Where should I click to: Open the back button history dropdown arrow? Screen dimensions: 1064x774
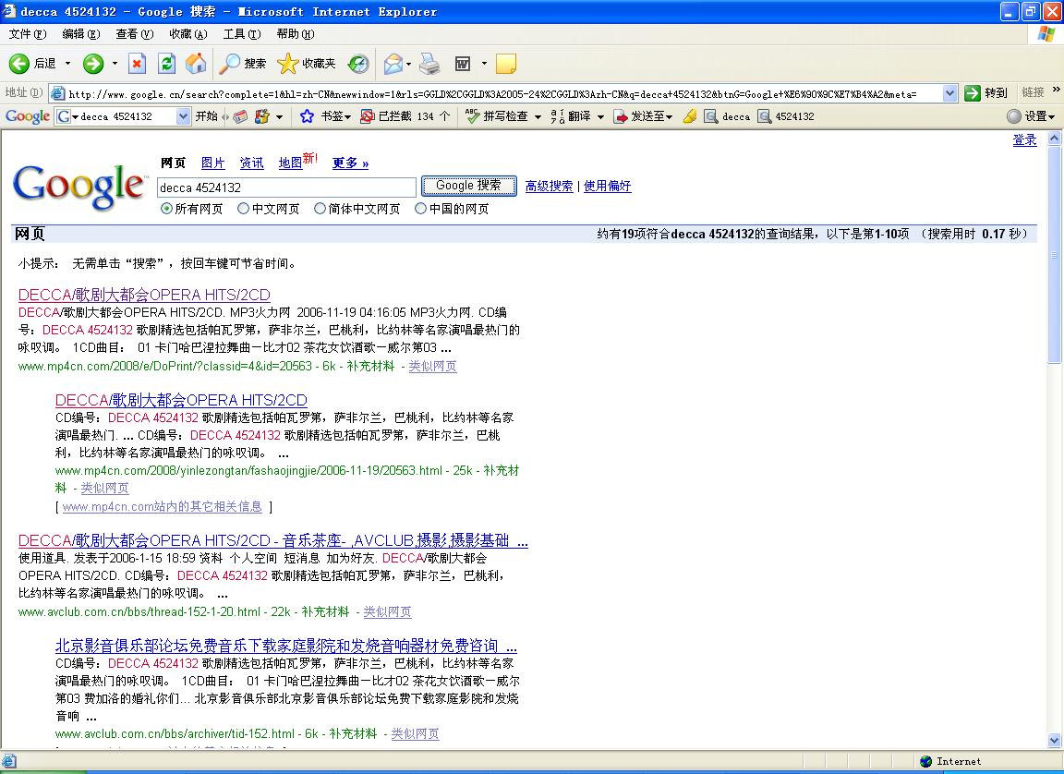click(x=67, y=64)
